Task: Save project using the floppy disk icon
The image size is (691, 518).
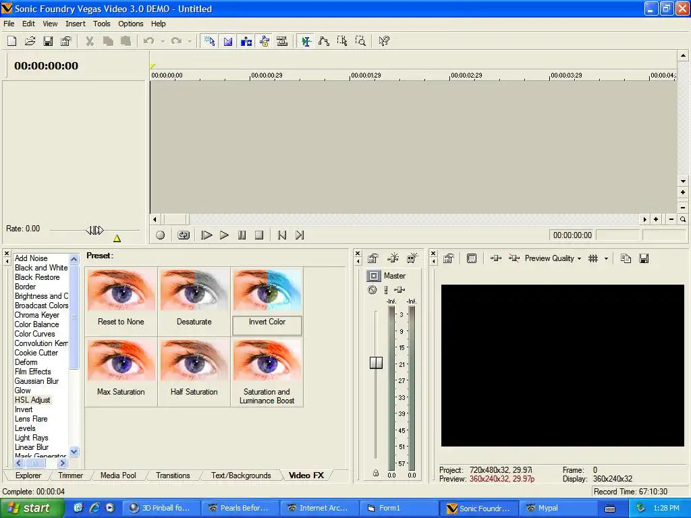Action: (x=48, y=41)
